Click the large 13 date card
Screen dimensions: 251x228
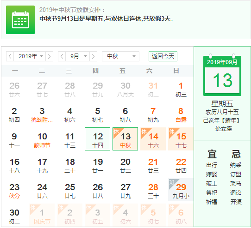pyautogui.click(x=222, y=75)
